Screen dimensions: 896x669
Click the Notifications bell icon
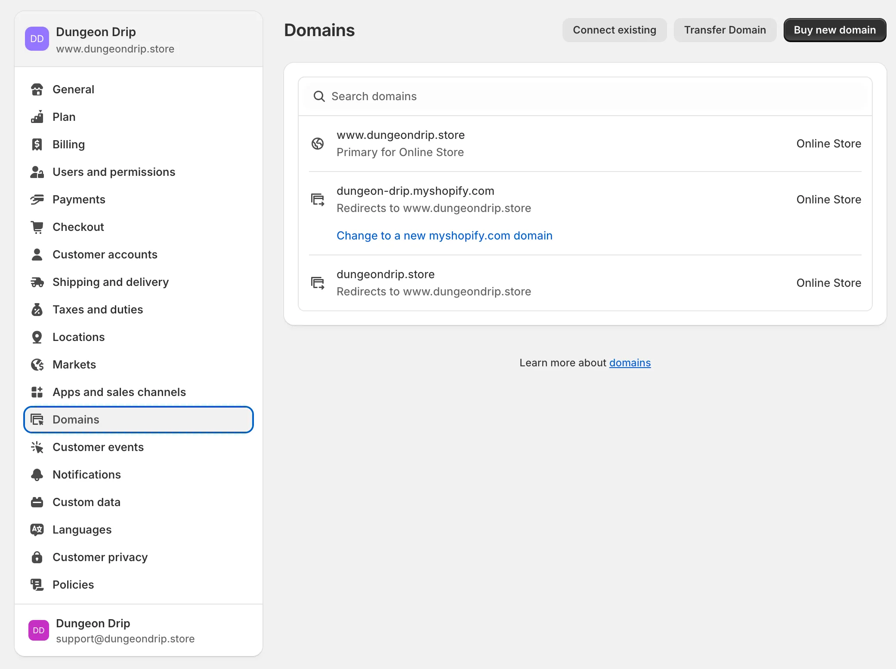[37, 475]
